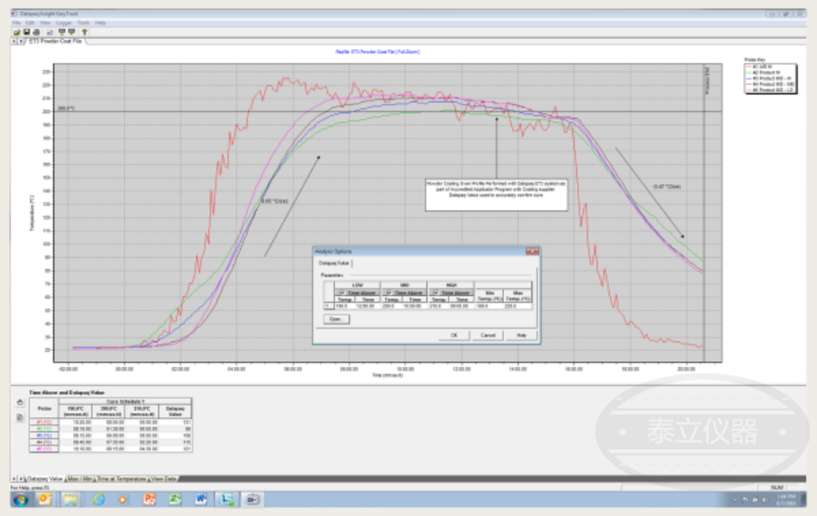Click the Open... button in dialog
This screenshot has width=817, height=516.
coord(335,318)
